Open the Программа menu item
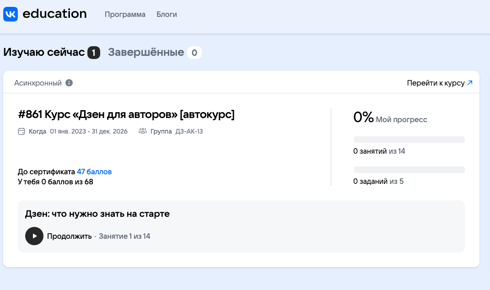The image size is (490, 290). 125,14
